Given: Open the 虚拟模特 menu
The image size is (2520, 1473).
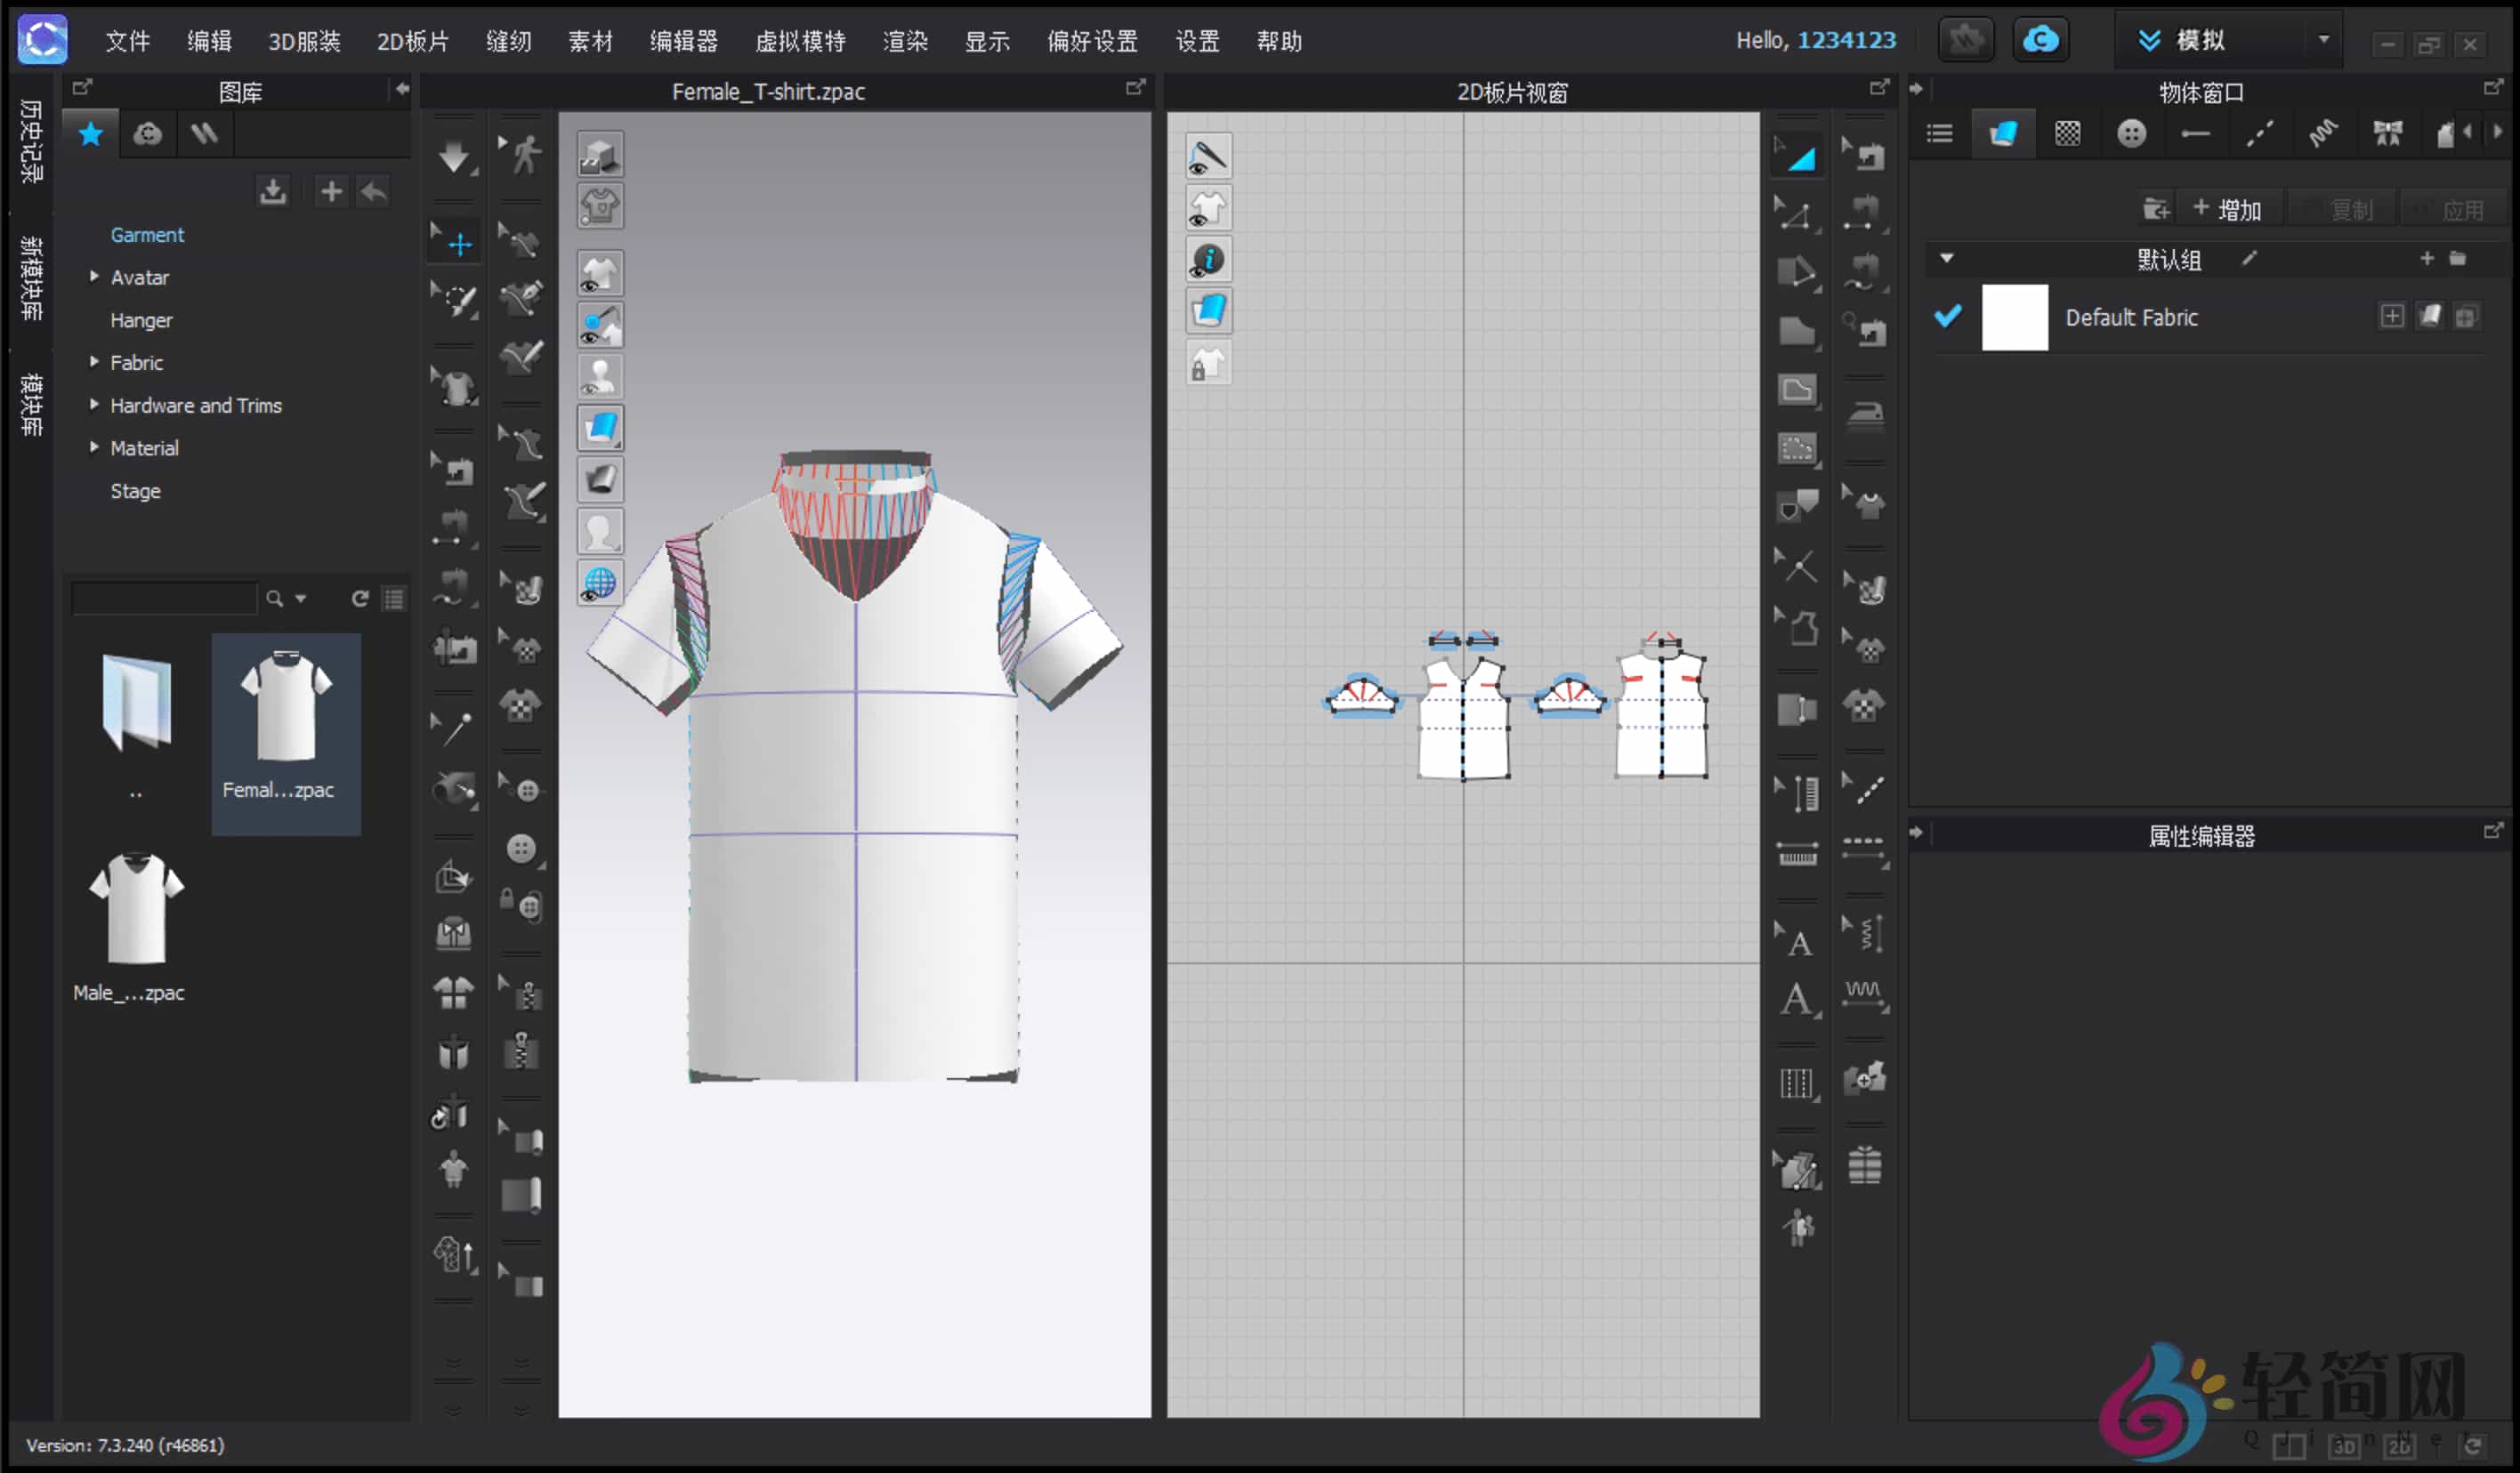Looking at the screenshot, I should pyautogui.click(x=799, y=41).
